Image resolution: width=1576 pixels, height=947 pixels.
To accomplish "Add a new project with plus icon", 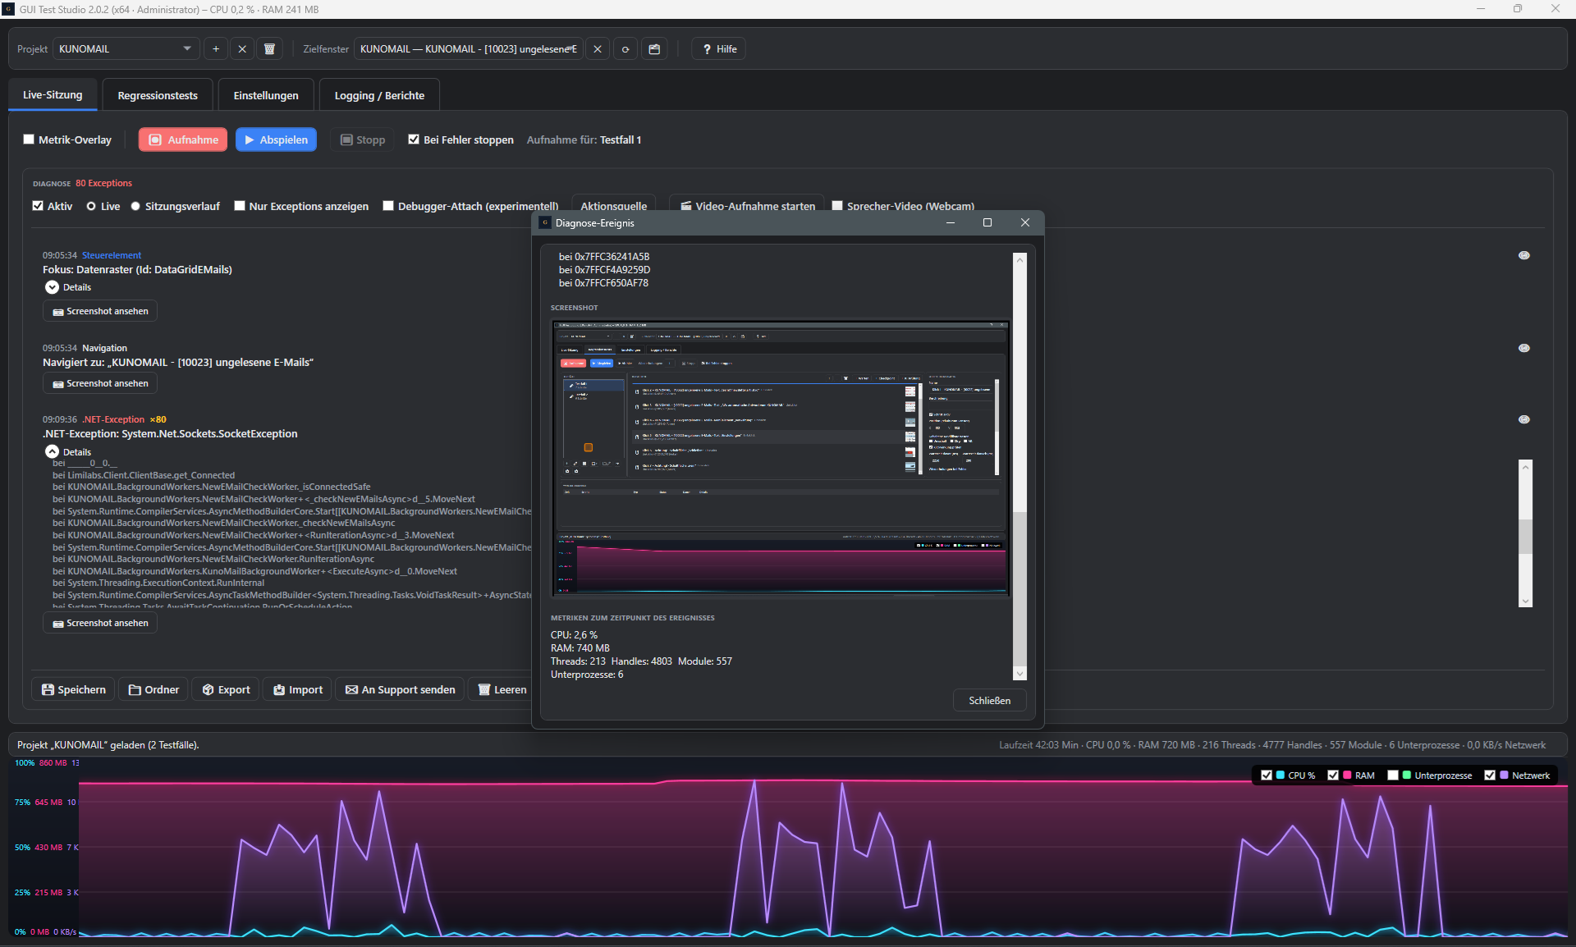I will coord(216,49).
